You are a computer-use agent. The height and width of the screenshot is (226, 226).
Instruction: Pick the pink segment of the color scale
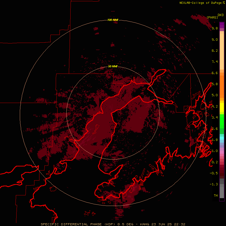pos(222,152)
